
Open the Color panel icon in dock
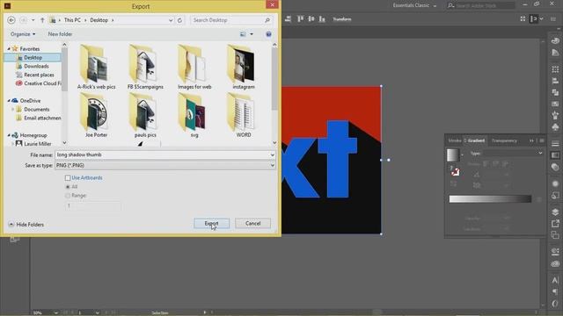(555, 40)
